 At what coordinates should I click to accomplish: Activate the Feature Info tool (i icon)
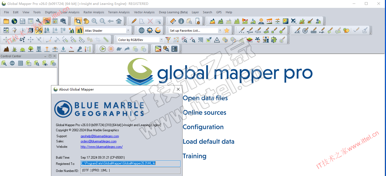pyautogui.click(x=181, y=21)
